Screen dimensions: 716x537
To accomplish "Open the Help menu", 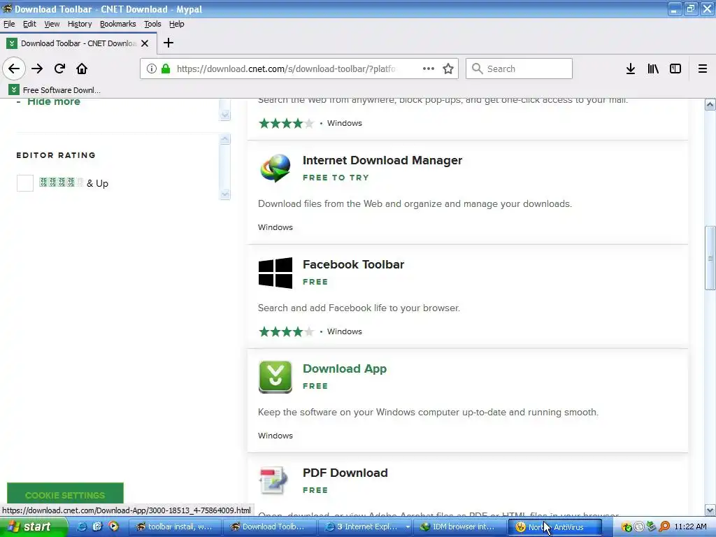I will pos(176,24).
